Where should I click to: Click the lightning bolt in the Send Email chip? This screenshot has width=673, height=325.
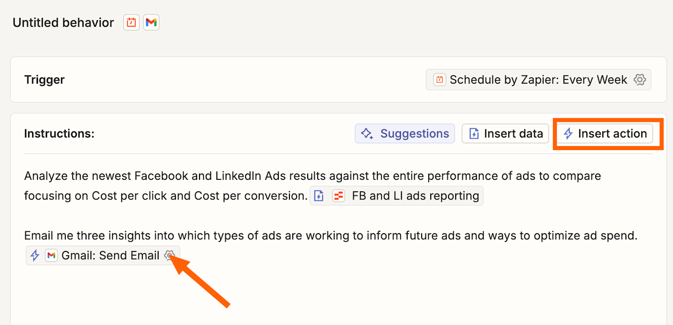(35, 255)
